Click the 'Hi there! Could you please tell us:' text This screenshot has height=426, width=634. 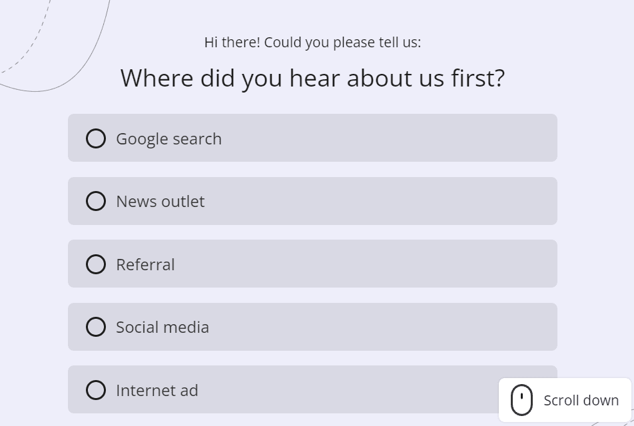(x=312, y=43)
